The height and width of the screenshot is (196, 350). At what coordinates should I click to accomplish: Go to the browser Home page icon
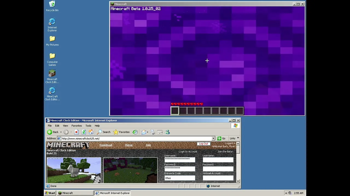coord(91,132)
